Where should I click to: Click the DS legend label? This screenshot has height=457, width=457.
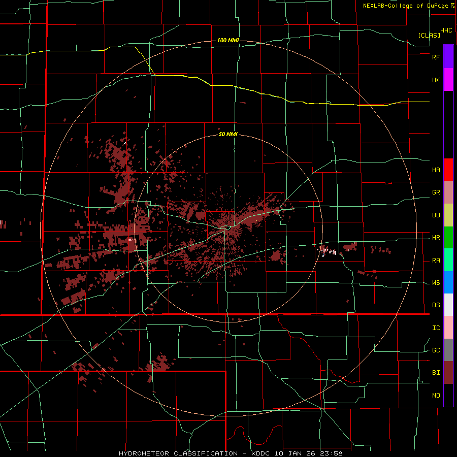click(x=436, y=305)
